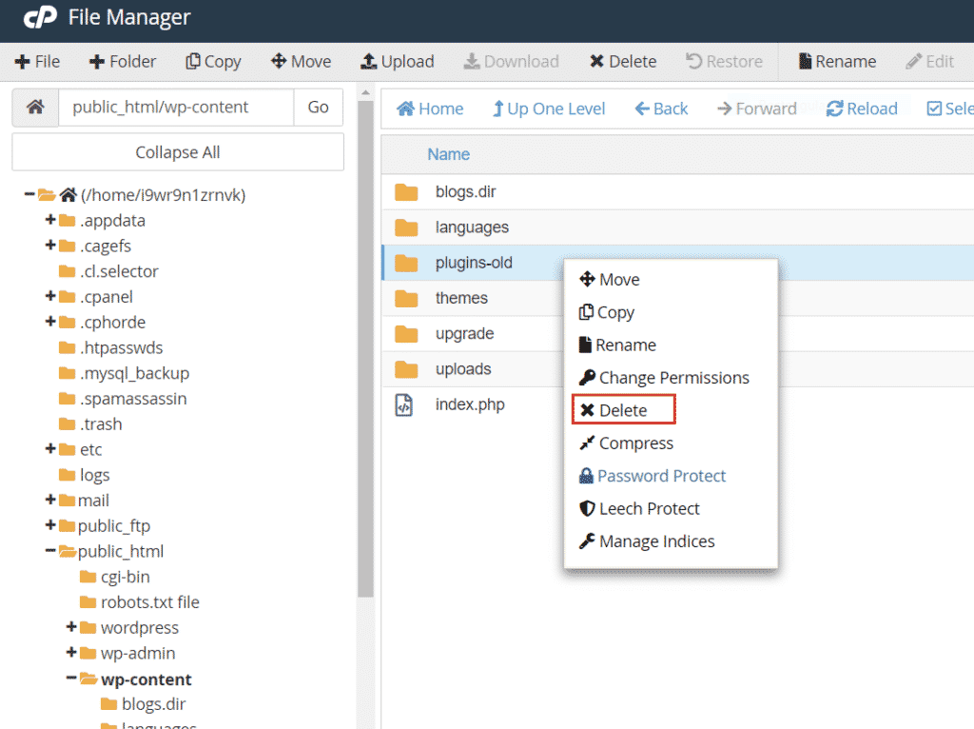Select the uploads folder icon
Image resolution: width=974 pixels, height=729 pixels.
(406, 369)
